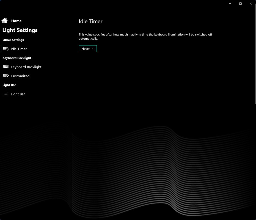Click the idle timer description text
The width and height of the screenshot is (256, 220).
pyautogui.click(x=145, y=36)
